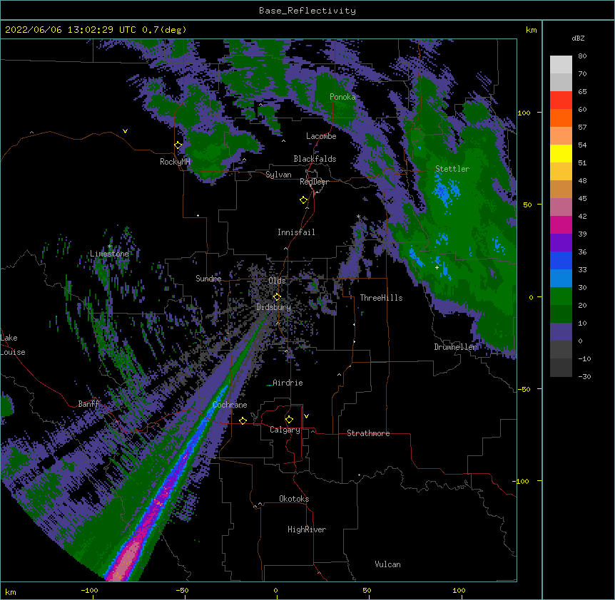Click the Sundre town label
Screen dimensions: 615x600
pyautogui.click(x=208, y=279)
